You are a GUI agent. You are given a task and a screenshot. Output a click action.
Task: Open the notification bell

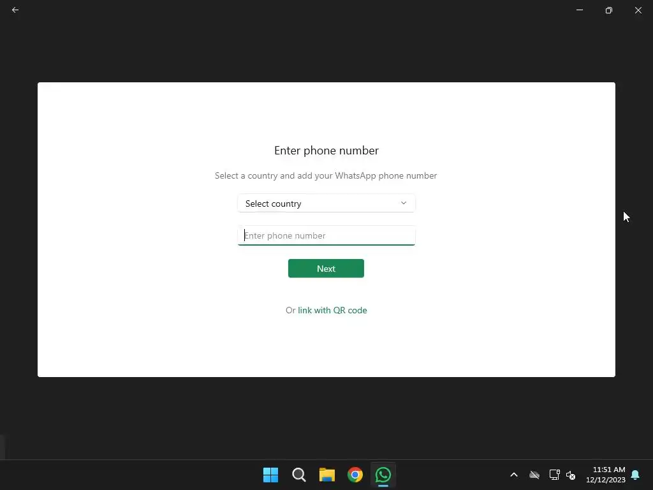(x=635, y=475)
